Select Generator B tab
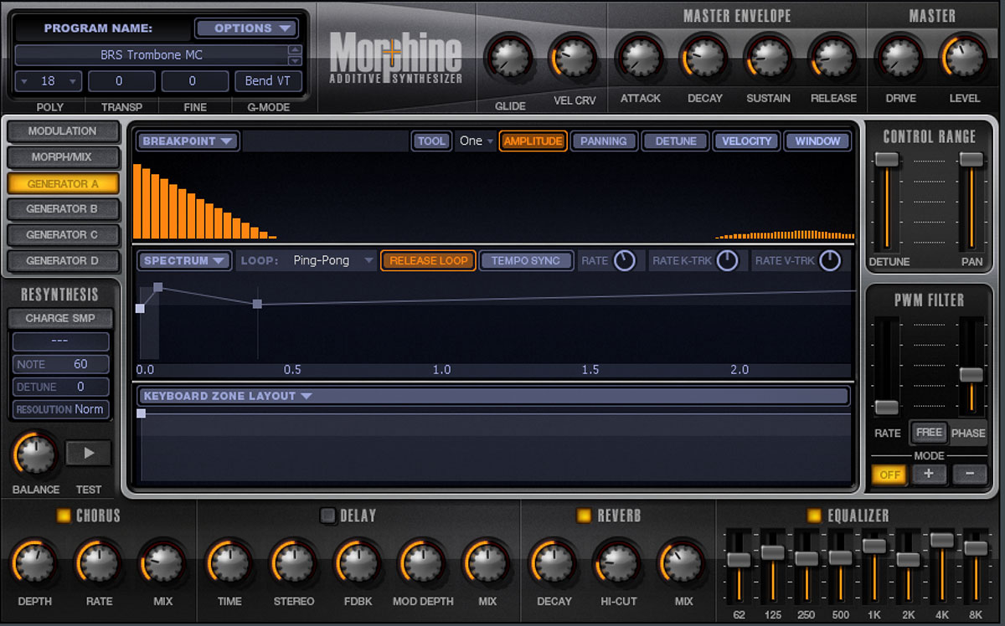1005x626 pixels. coord(63,209)
